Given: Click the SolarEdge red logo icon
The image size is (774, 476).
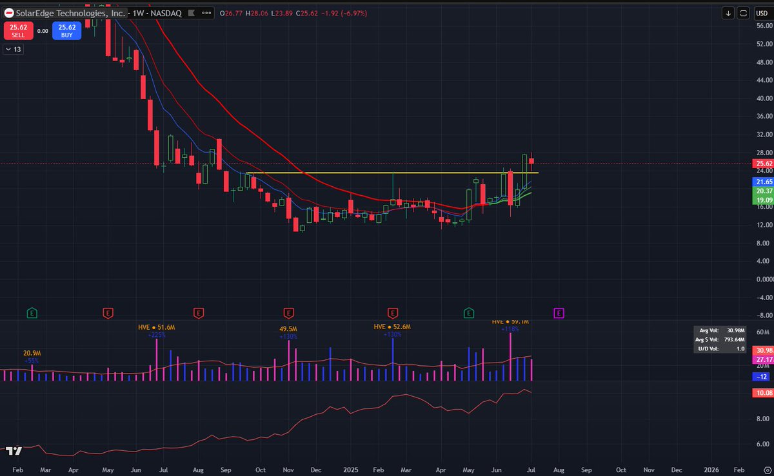Looking at the screenshot, I should [x=9, y=13].
